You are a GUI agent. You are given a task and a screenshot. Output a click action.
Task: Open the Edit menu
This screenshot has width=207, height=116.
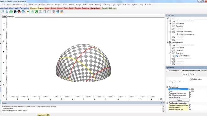4,5
